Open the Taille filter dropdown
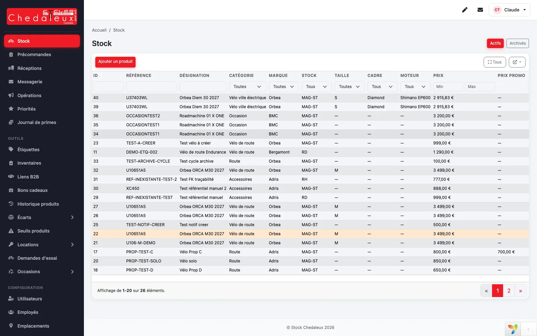The height and width of the screenshot is (336, 537). point(349,87)
